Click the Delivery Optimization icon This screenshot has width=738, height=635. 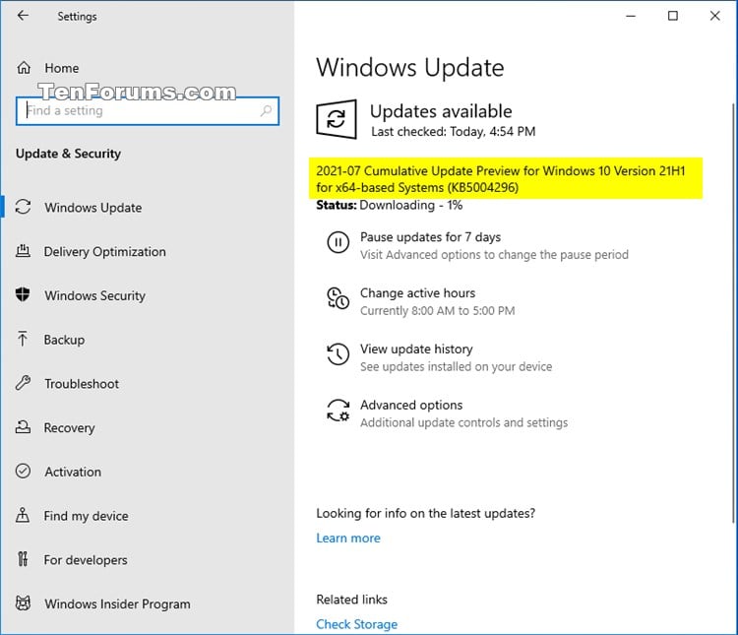point(23,251)
